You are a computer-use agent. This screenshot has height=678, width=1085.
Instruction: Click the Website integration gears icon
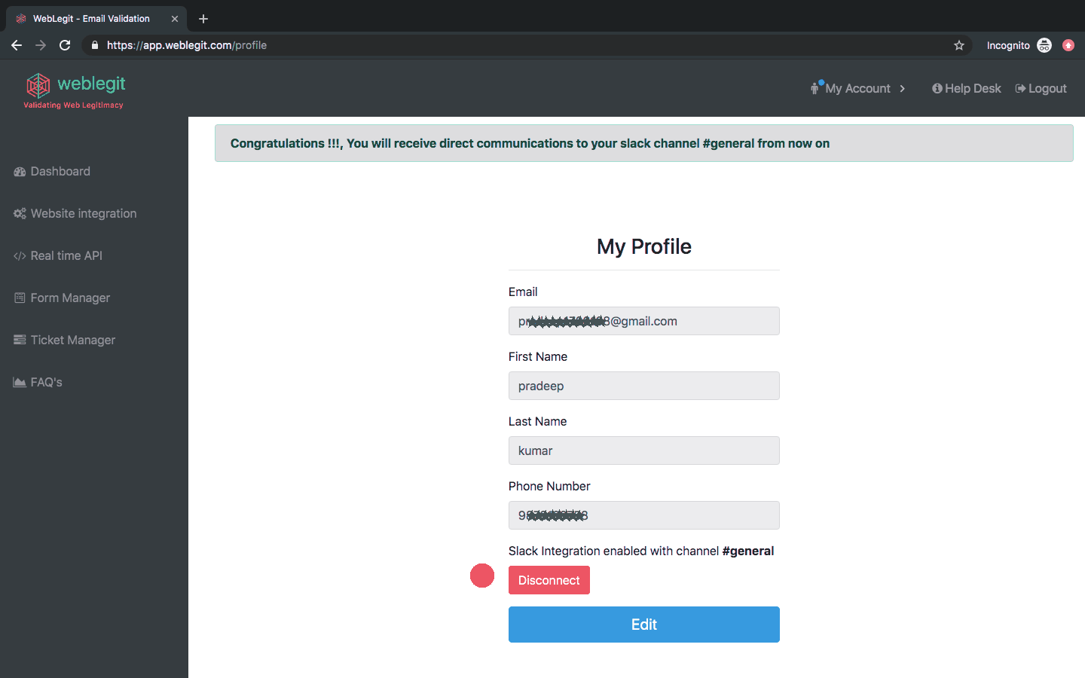[x=20, y=214]
